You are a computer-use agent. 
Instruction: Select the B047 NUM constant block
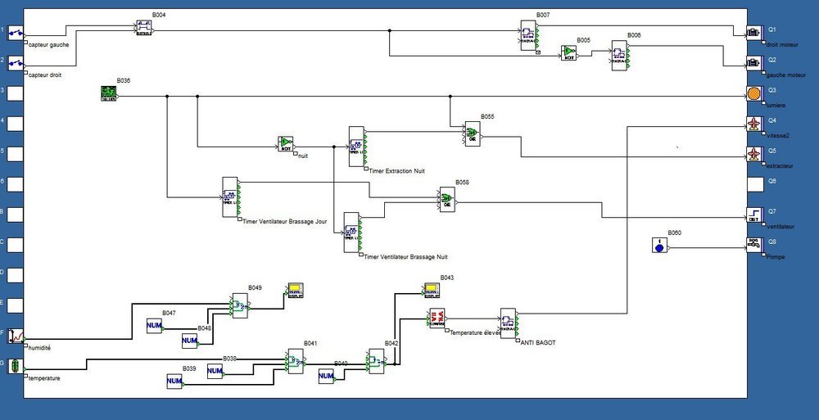[x=154, y=326]
